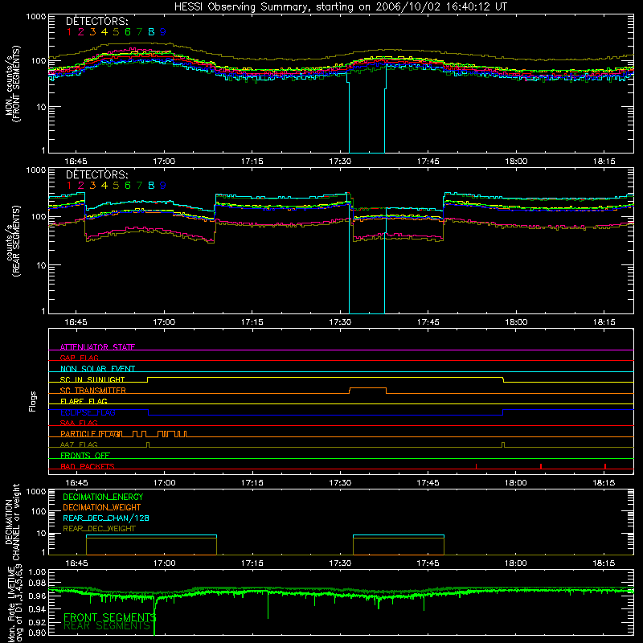Click the DECIMATION CHANNEL or weight axis title
The width and height of the screenshot is (643, 643).
click(x=12, y=522)
